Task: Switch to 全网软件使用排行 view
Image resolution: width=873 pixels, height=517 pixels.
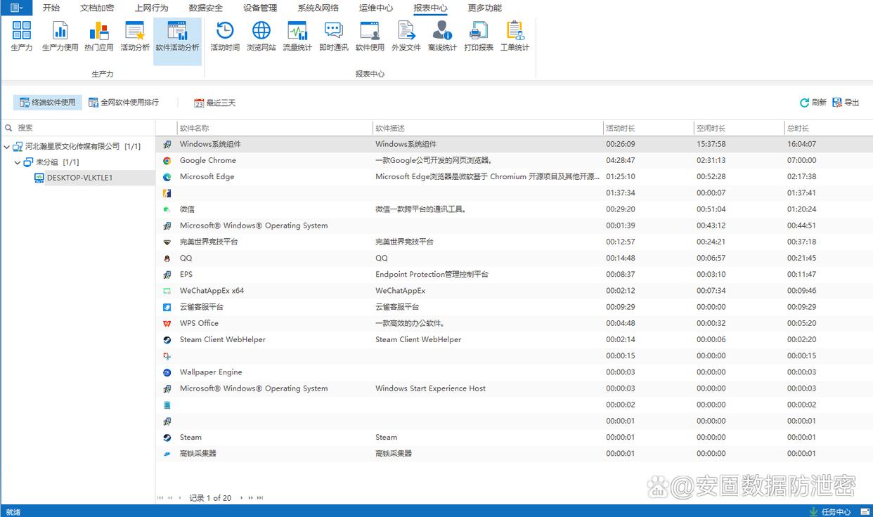Action: pyautogui.click(x=123, y=103)
